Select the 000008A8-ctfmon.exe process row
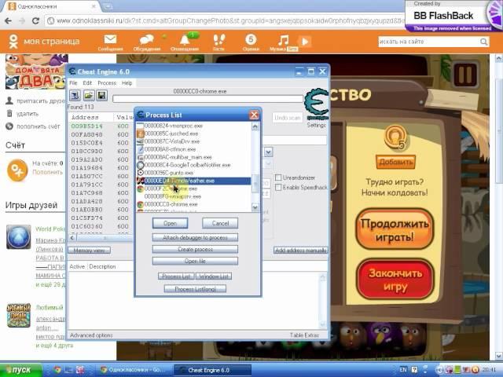 point(193,149)
